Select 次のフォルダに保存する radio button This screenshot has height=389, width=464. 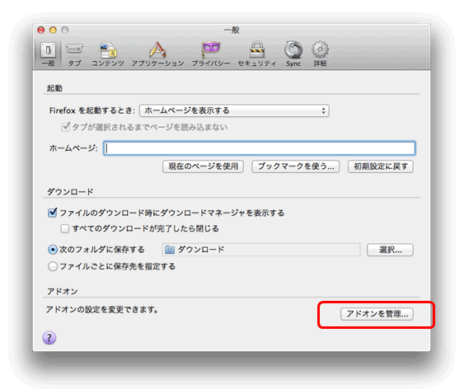coord(53,250)
